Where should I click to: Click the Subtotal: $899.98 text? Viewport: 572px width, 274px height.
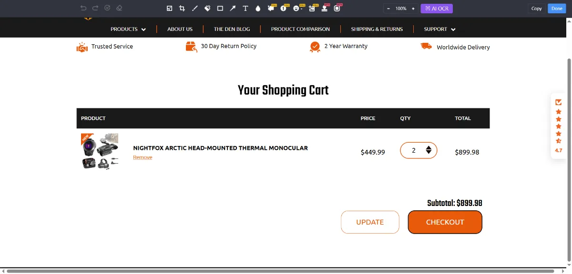pyautogui.click(x=455, y=203)
